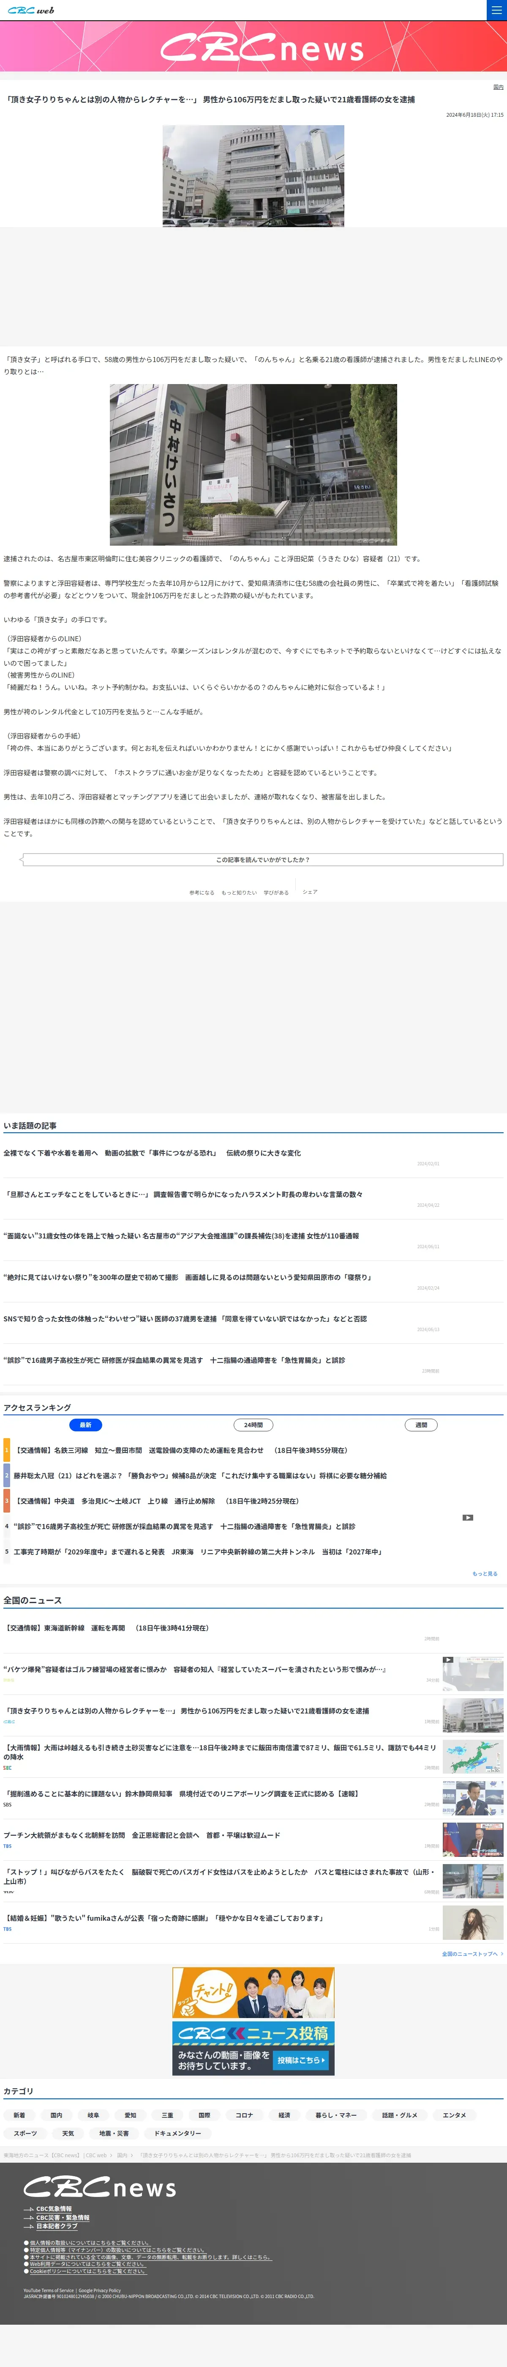
Task: Open fumika 結婚＆妊娠 news article
Action: pyautogui.click(x=164, y=1918)
